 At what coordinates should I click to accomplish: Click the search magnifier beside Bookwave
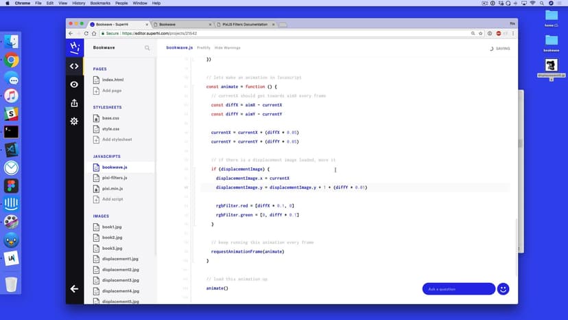pos(147,48)
